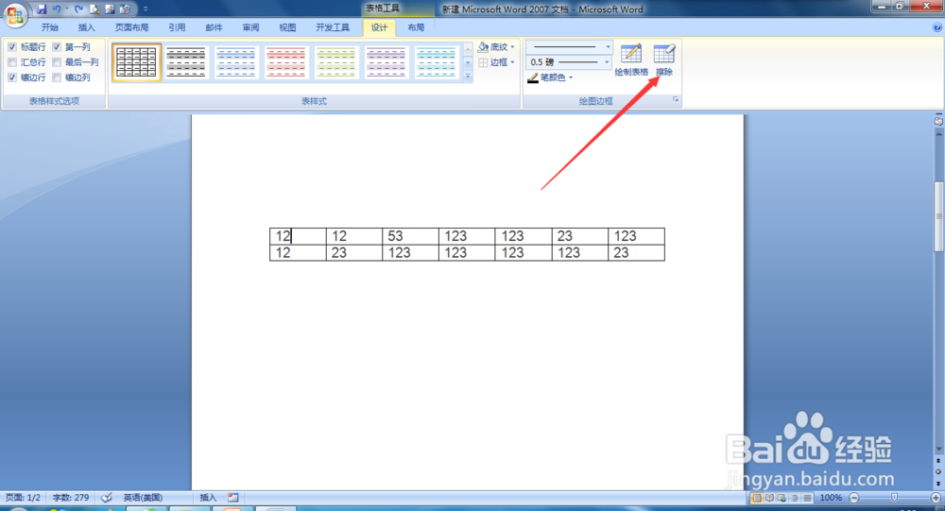Click the zoom in plus button
This screenshot has height=511, width=945.
click(x=936, y=498)
